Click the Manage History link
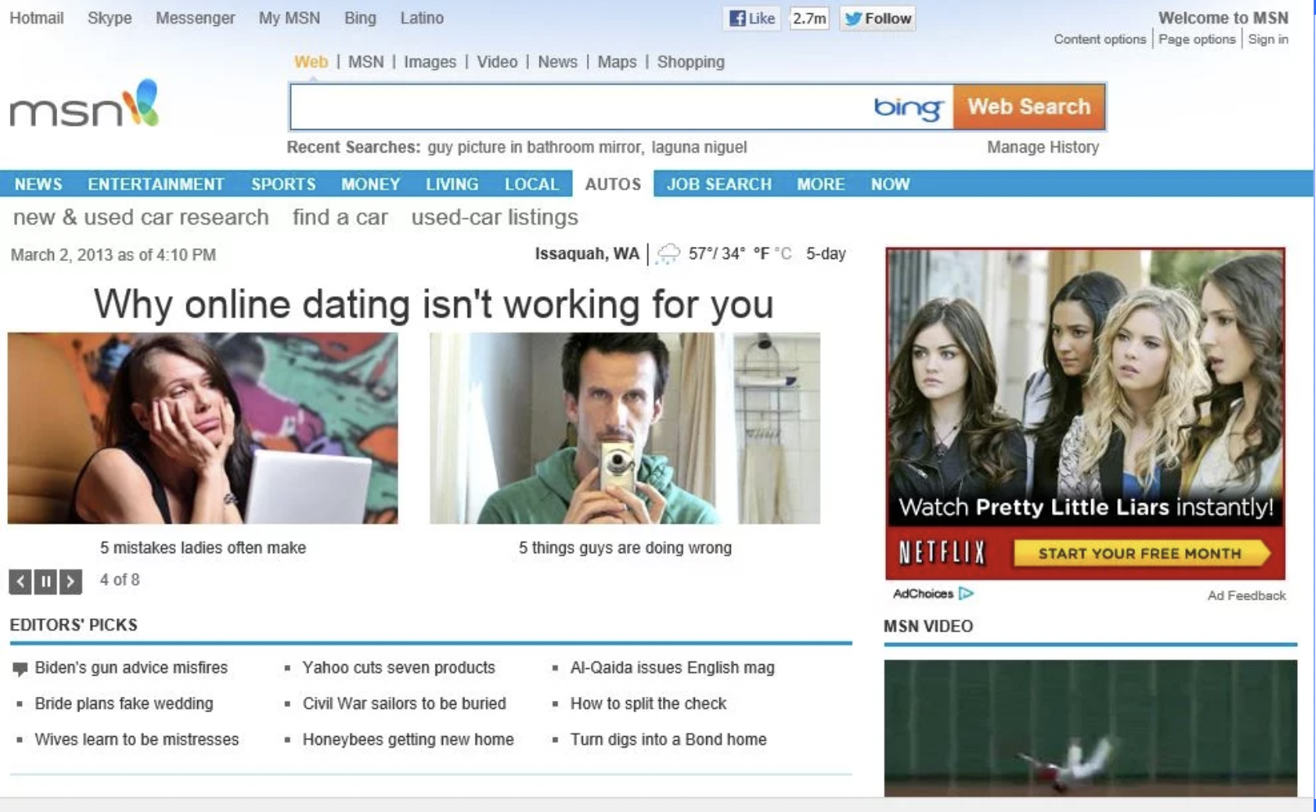 tap(1043, 147)
